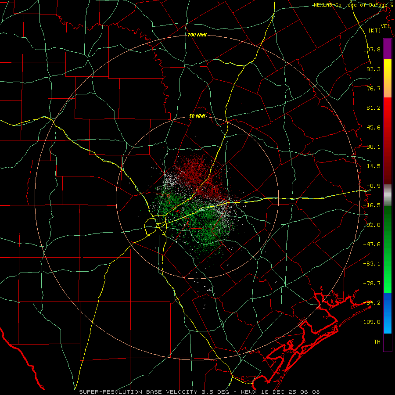Viewport: 395px width, 395px height.
Task: Click the yellow highway loop around the city
Action: 155,226
